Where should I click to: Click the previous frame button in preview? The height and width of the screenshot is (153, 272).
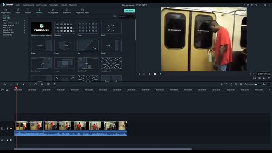[139, 74]
